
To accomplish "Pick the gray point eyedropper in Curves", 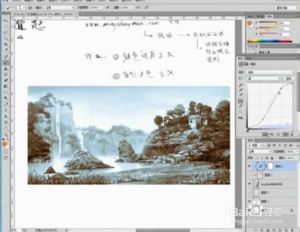I will [x=241, y=90].
